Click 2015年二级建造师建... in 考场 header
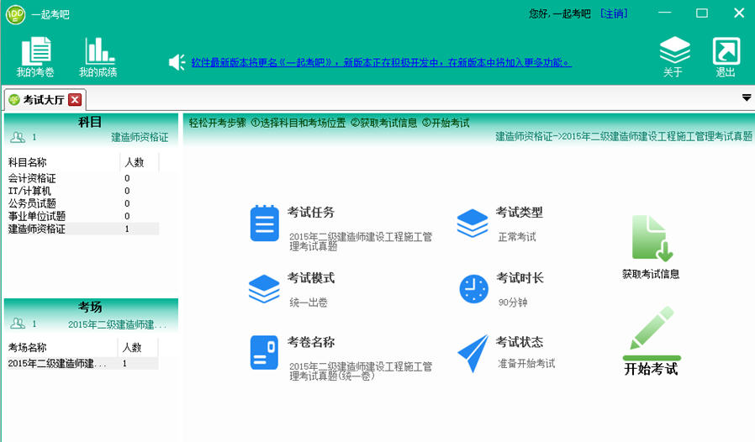The image size is (755, 442). (x=117, y=324)
